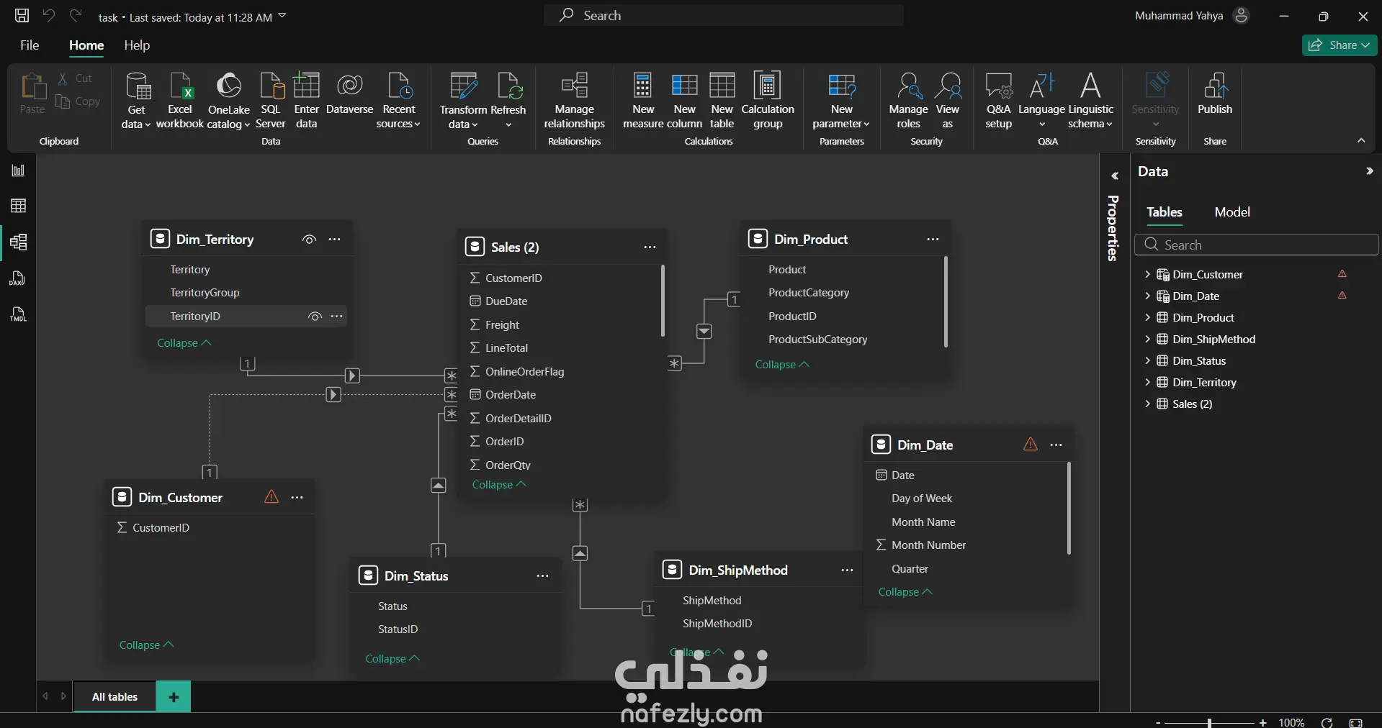Collapse the Dim_Product card

(782, 365)
